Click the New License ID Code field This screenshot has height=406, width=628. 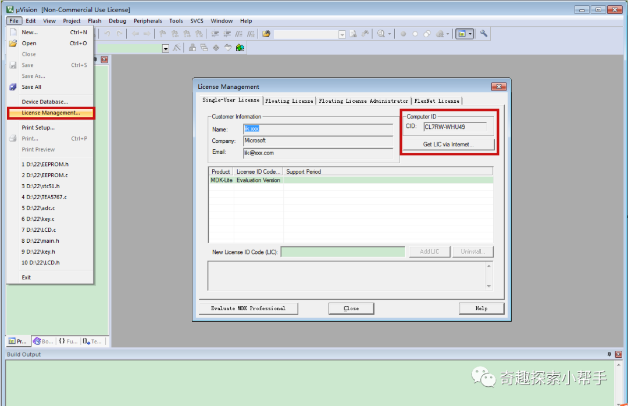click(343, 251)
